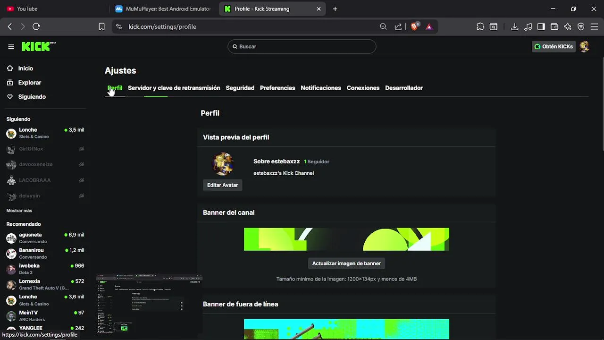
Task: Click the browser back arrow
Action: pos(9,27)
